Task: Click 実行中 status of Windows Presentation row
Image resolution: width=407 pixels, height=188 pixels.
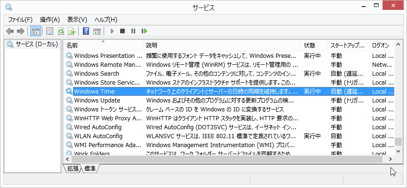Action: pyautogui.click(x=312, y=55)
